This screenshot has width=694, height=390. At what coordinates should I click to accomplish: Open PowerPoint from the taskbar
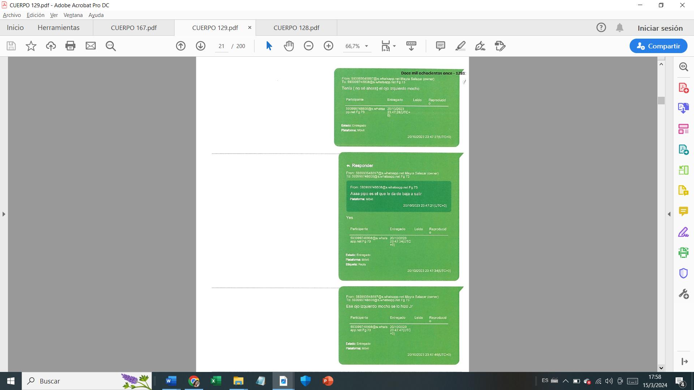point(328,381)
